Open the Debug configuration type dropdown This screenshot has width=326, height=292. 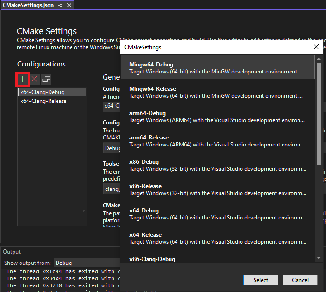tap(112, 148)
